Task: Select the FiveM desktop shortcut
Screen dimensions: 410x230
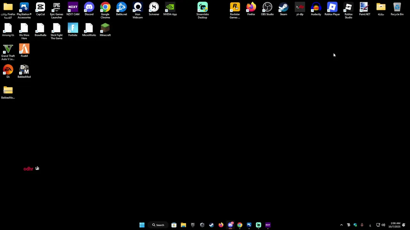Action: 24,51
